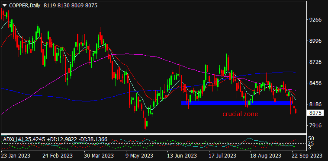Viewport: 328px width, 161px height.
Task: Click the red 'crucial zone' text label
Action: click(x=240, y=114)
